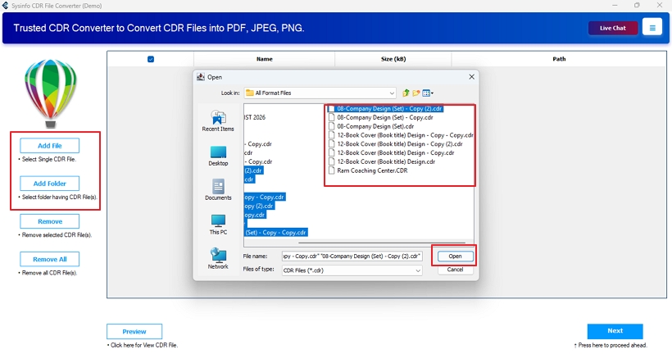672x354 pixels.
Task: Toggle the select-all checkbox in table header
Action: coord(151,59)
